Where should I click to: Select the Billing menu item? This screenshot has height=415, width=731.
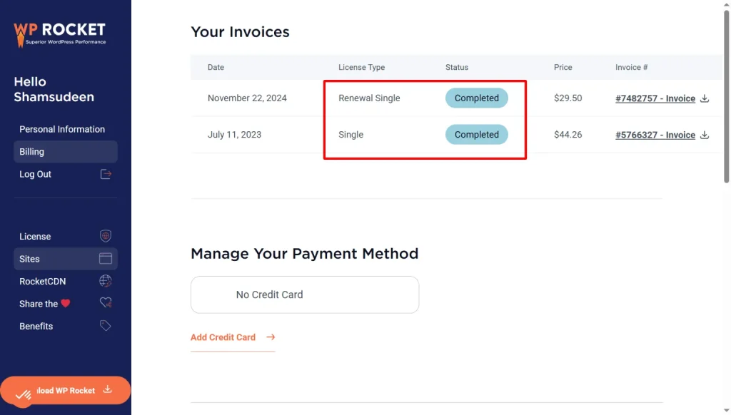33,151
